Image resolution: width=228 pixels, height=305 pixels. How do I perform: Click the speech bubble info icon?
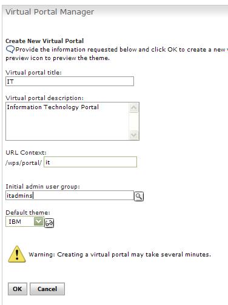10,50
